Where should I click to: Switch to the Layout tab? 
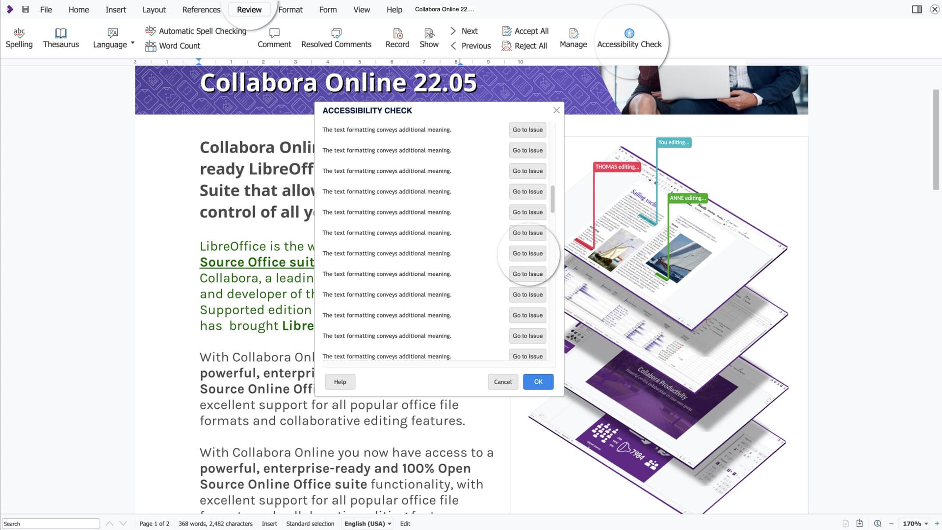click(x=154, y=9)
